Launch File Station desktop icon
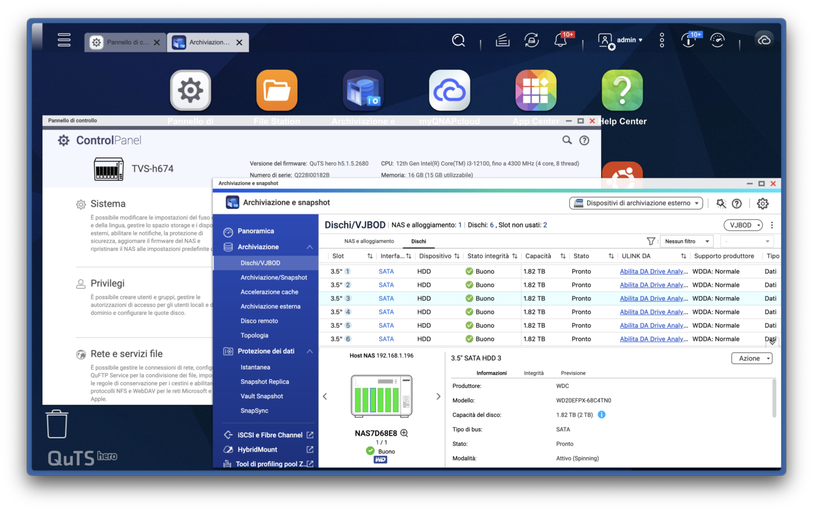The image size is (813, 511). click(277, 91)
